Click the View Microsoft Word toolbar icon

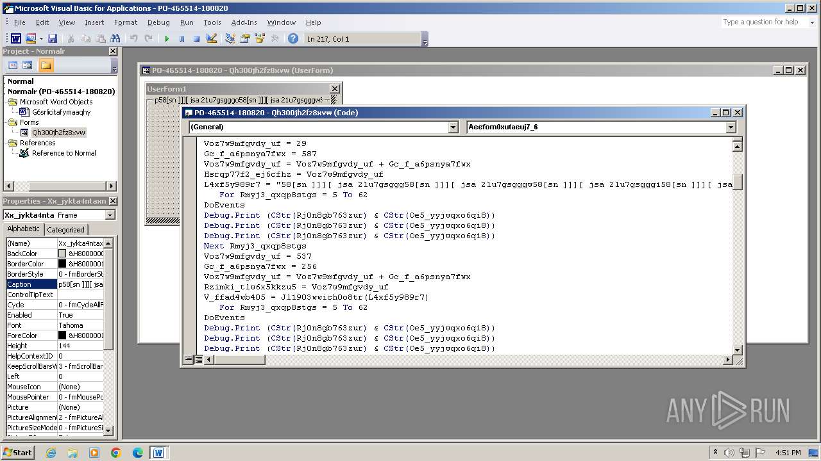pos(16,39)
